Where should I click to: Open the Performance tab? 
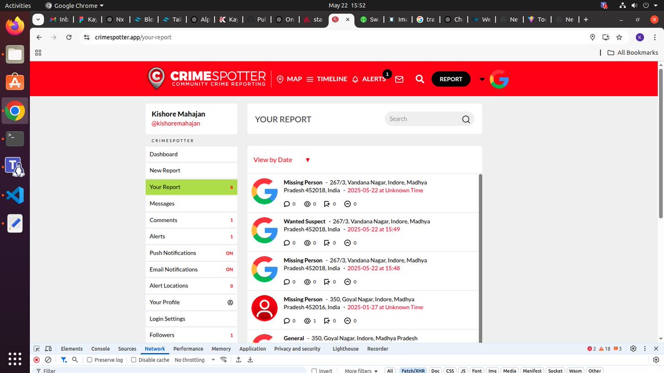pyautogui.click(x=188, y=349)
